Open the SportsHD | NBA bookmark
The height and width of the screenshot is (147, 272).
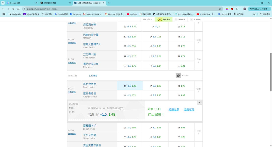tap(93, 14)
